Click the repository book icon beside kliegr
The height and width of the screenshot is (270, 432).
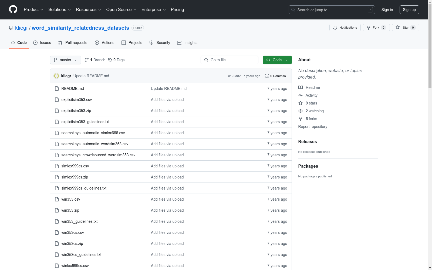click(x=11, y=28)
